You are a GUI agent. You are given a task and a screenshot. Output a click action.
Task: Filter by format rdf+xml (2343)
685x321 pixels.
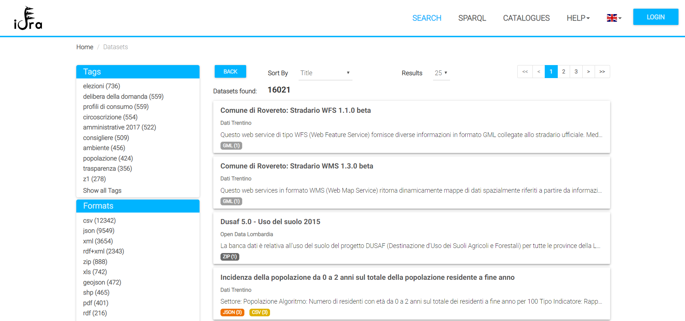103,251
